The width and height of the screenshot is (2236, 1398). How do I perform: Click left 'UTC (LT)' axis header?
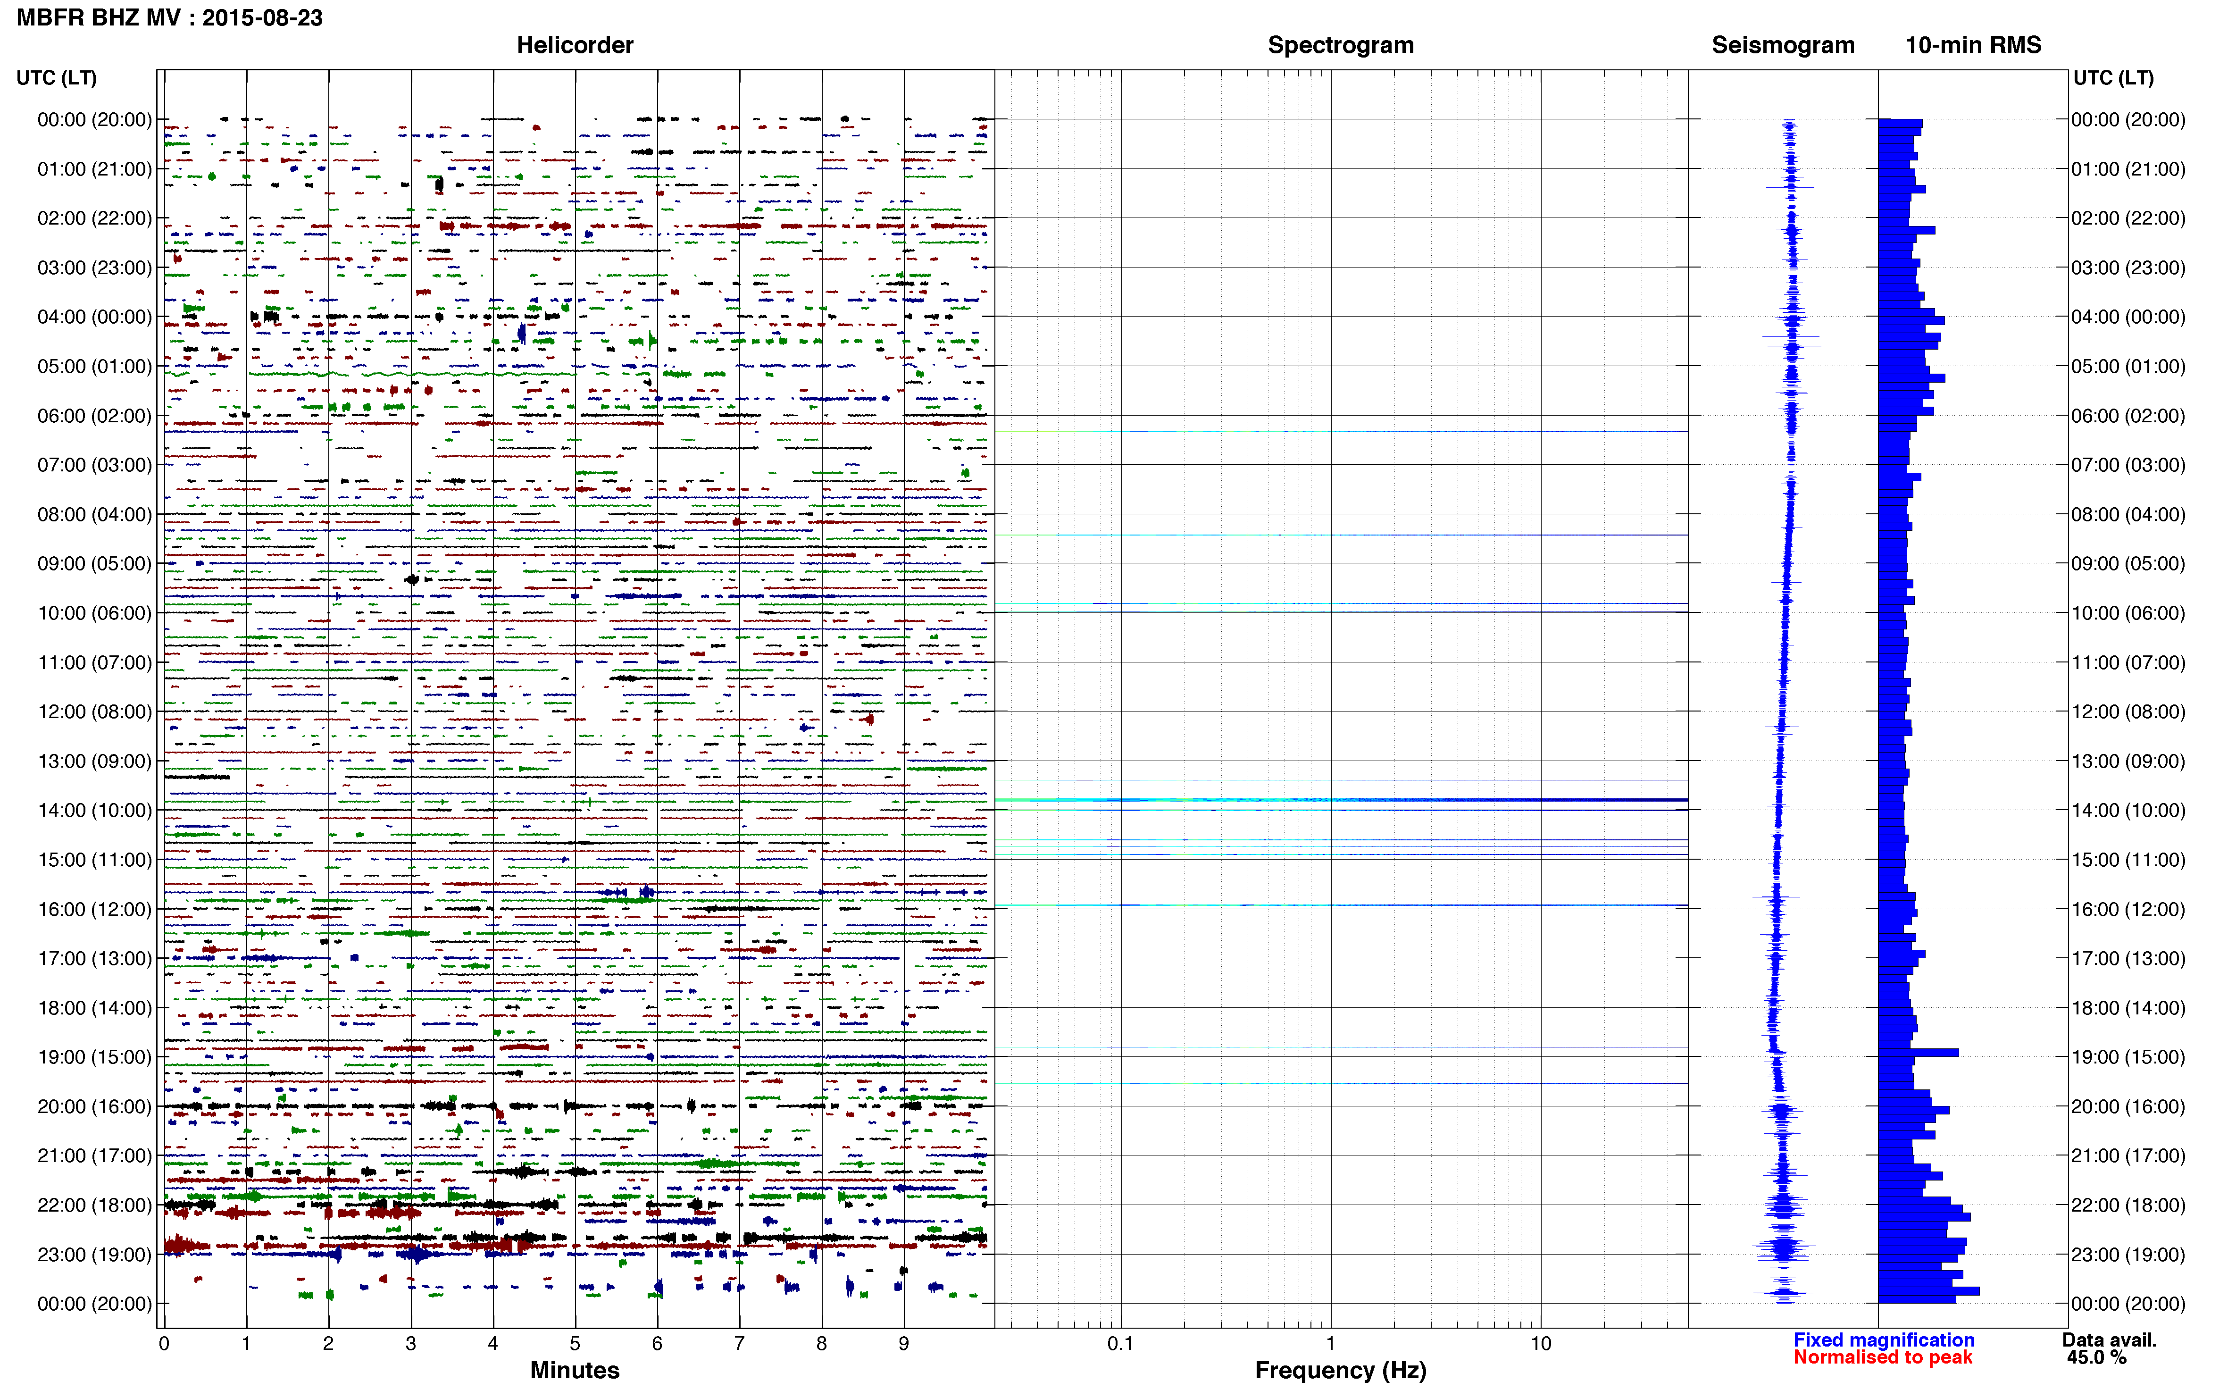coord(57,78)
